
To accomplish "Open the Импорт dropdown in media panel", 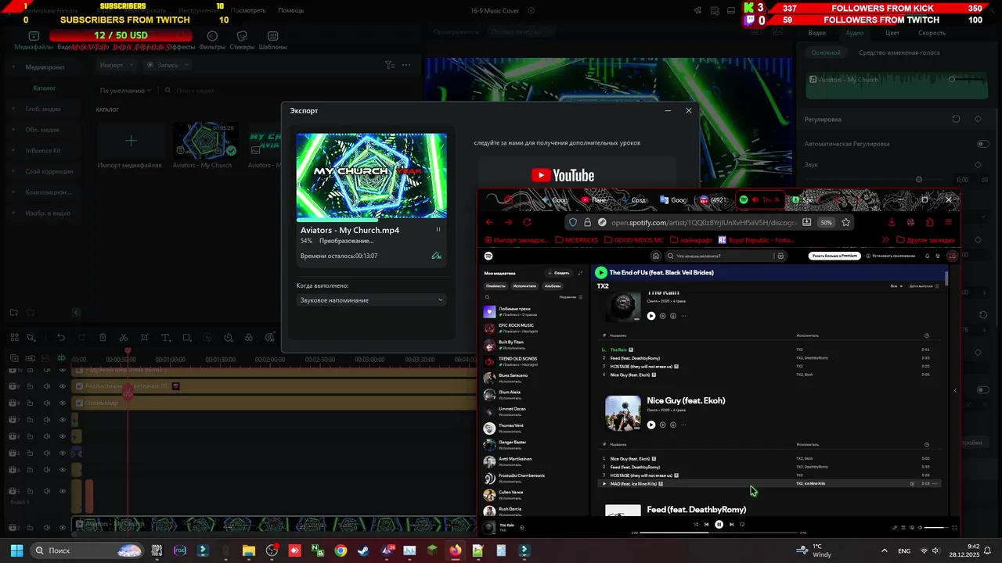I will pyautogui.click(x=116, y=65).
